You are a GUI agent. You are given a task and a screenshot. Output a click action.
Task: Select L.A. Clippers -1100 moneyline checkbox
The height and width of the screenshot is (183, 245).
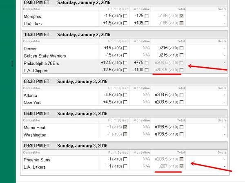(146, 70)
